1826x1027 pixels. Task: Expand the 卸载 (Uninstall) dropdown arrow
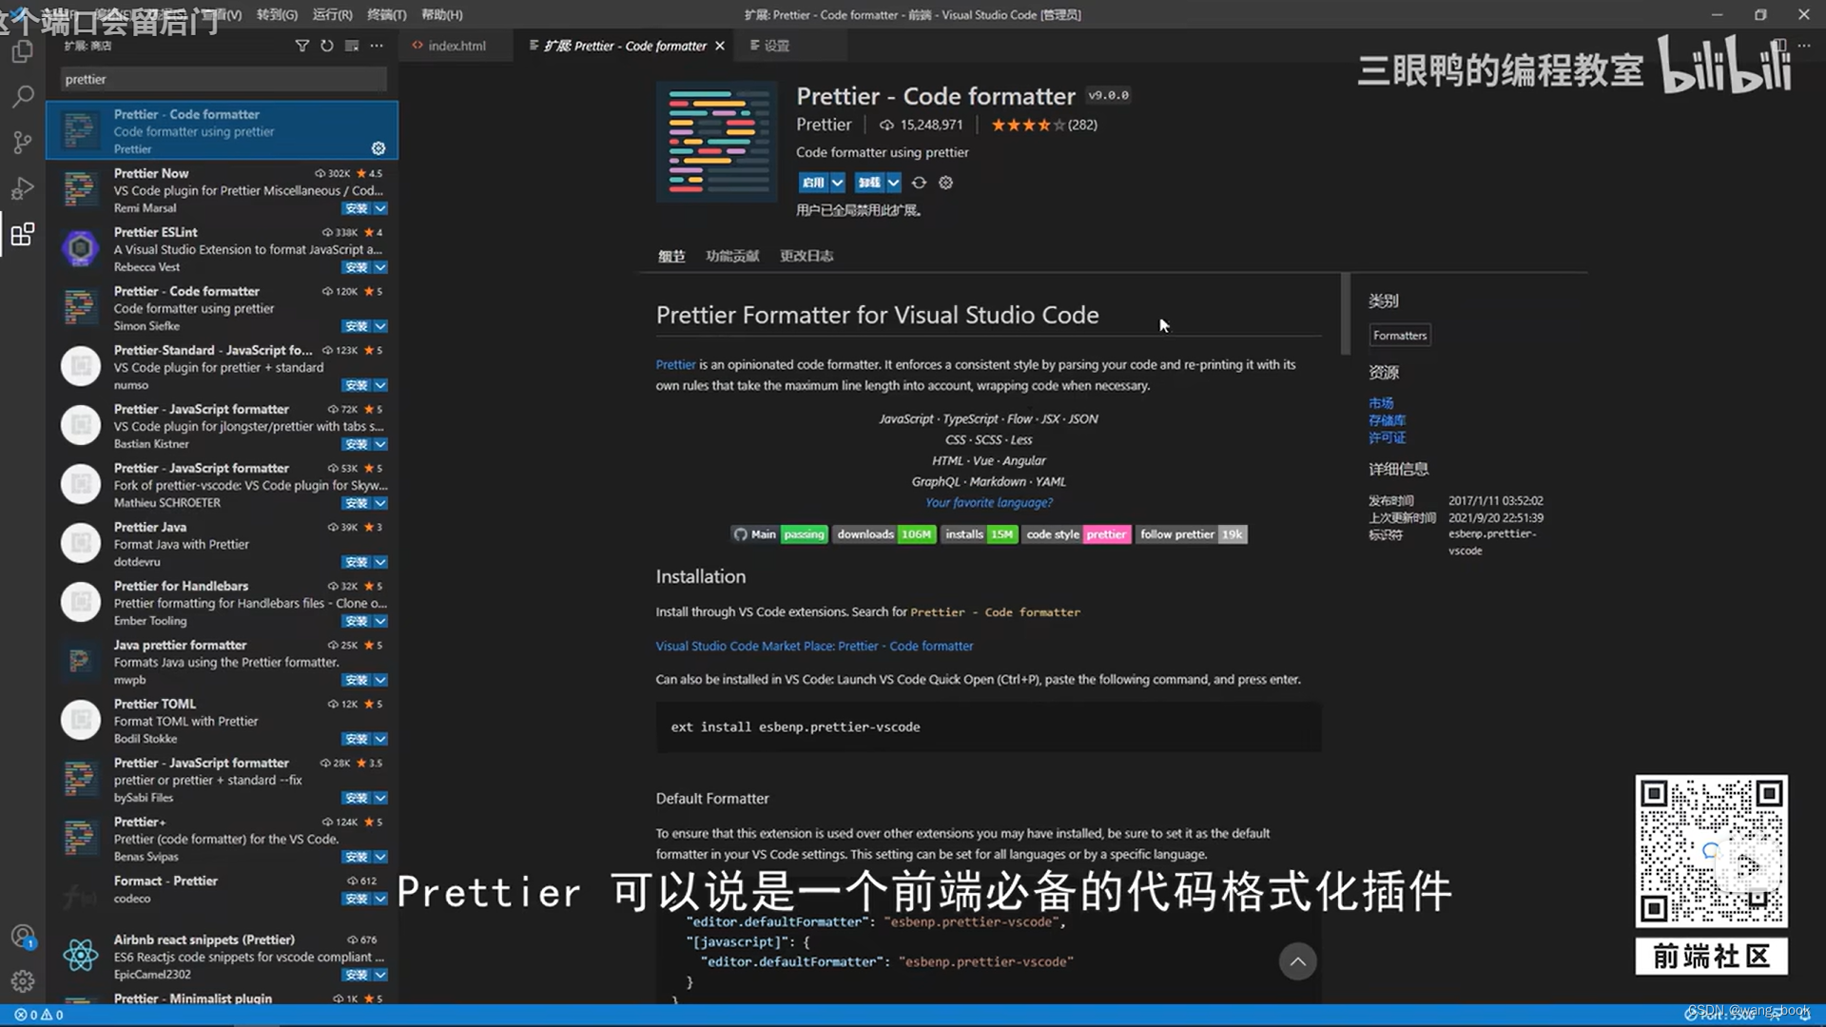click(893, 183)
